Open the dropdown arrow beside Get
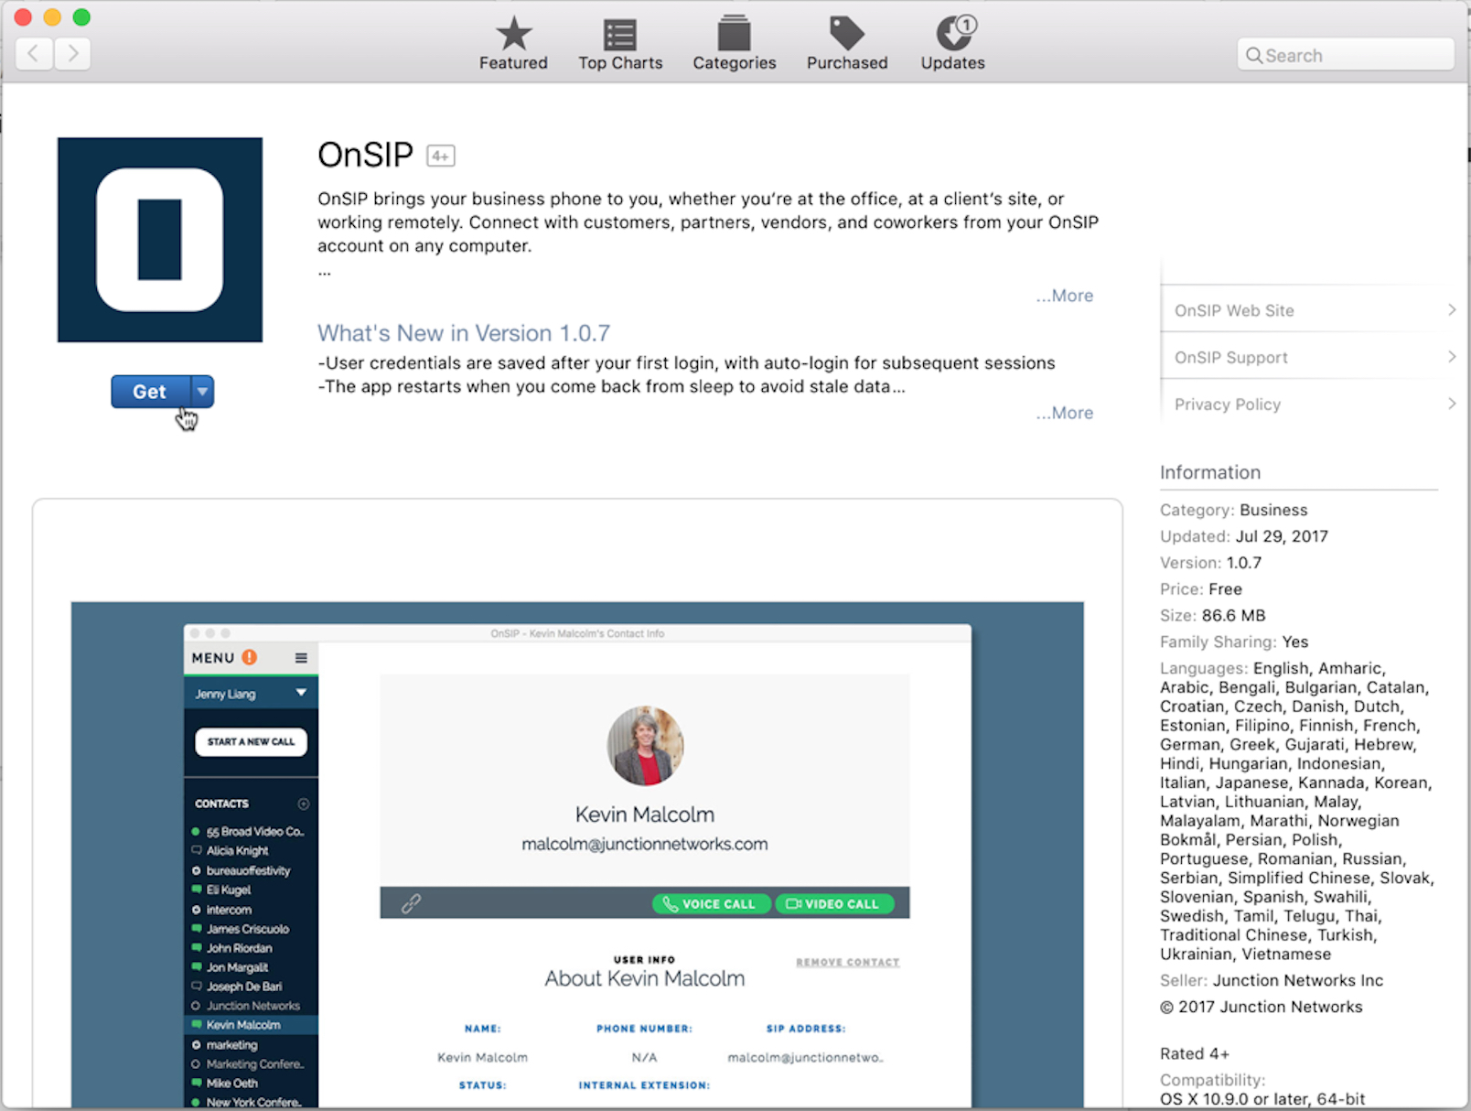Viewport: 1471px width, 1111px height. 202,392
